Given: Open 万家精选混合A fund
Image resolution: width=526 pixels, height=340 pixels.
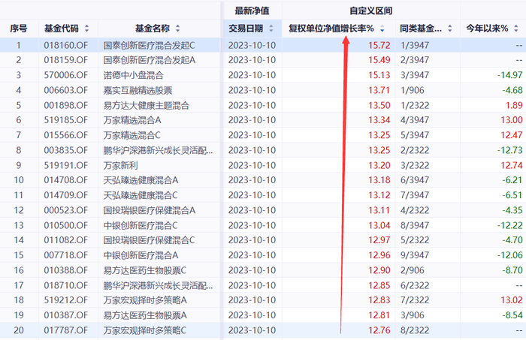Looking at the screenshot, I should [x=132, y=120].
